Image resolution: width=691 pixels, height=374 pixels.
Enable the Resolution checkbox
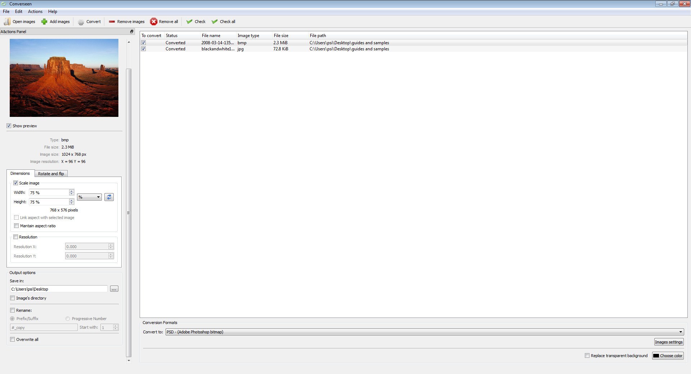(15, 237)
